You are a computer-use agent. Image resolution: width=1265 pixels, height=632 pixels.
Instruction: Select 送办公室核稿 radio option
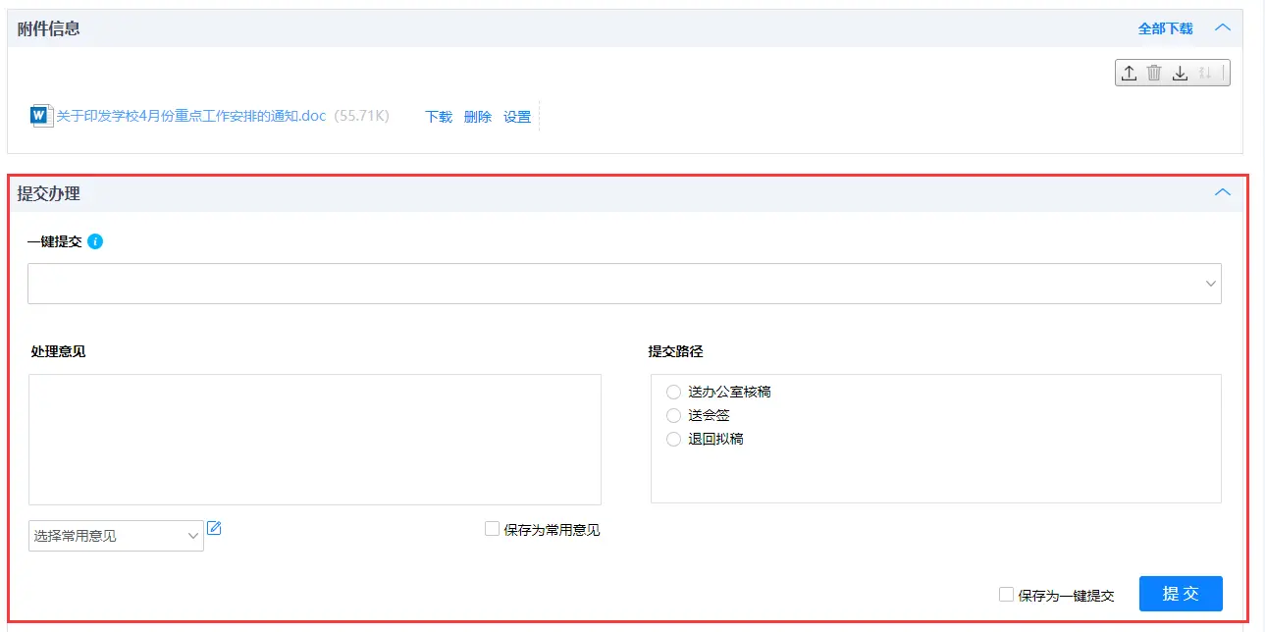click(x=673, y=392)
